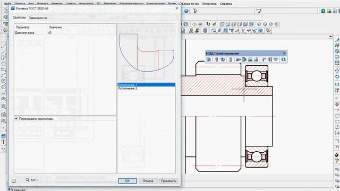The height and width of the screenshot is (191, 340).
Task: Click the Rotate tool in right toolbar
Action: click(x=337, y=76)
